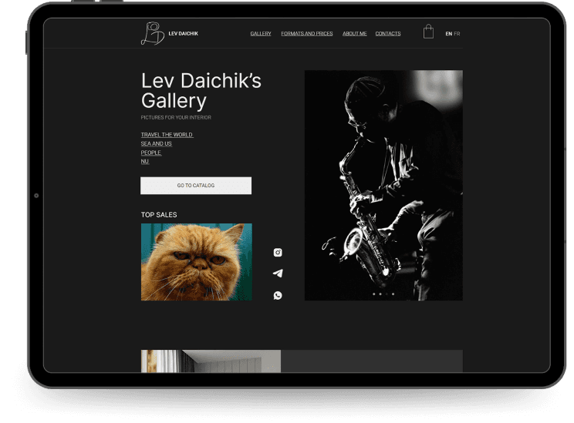574x423 pixels.
Task: Navigate to the Contacts page
Action: (387, 34)
